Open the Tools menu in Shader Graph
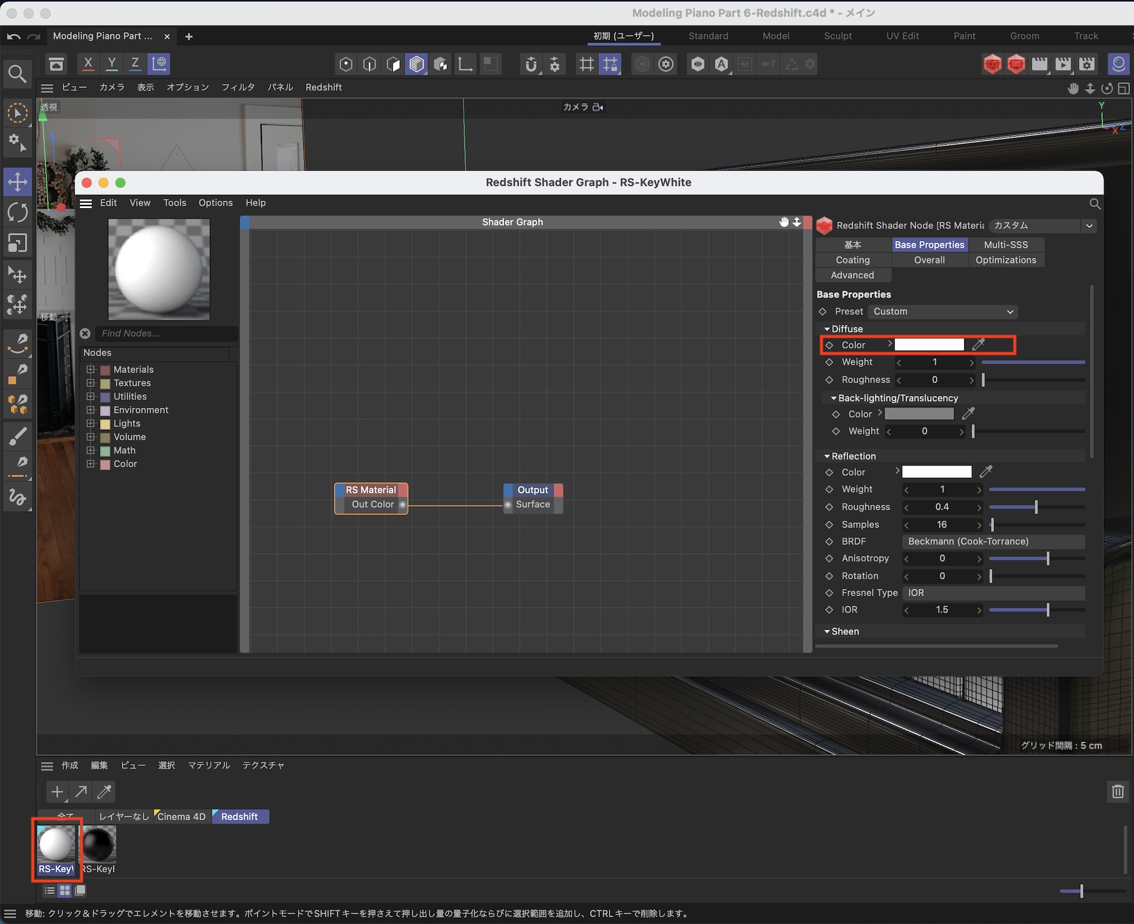 [x=174, y=202]
